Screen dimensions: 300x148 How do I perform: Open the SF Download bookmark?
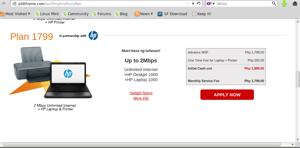(172, 14)
